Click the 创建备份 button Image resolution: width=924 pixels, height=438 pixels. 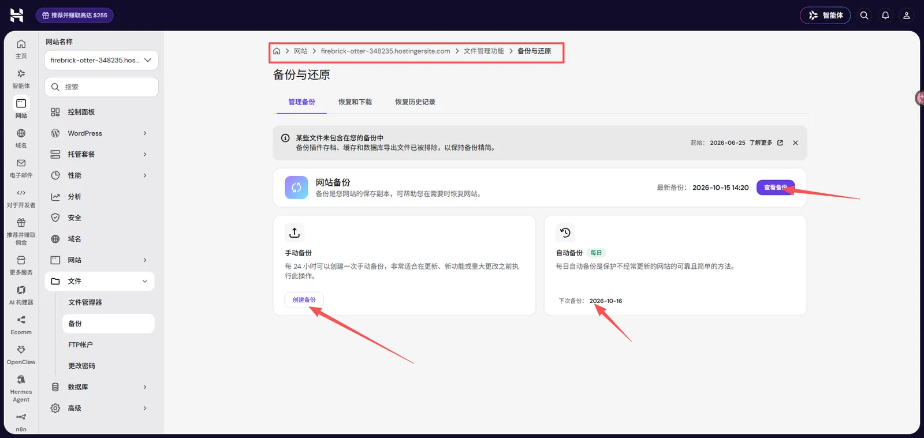(304, 300)
